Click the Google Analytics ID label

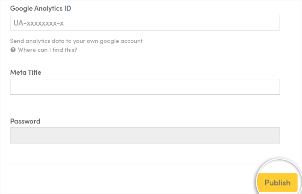point(41,8)
